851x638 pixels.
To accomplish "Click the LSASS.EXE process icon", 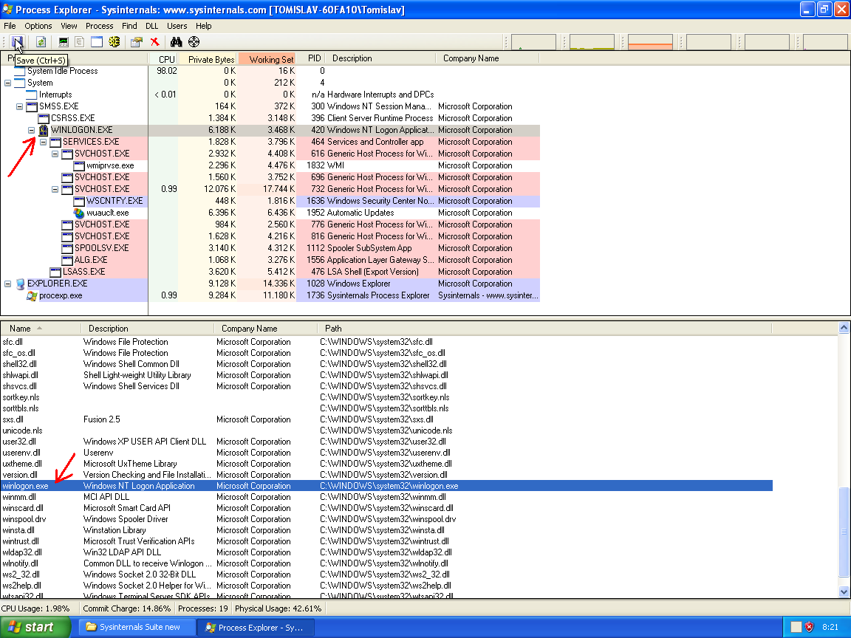I will [x=55, y=272].
